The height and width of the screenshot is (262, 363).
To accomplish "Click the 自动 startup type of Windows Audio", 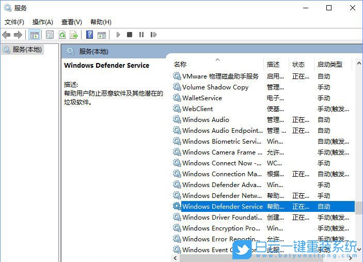I will tap(324, 120).
